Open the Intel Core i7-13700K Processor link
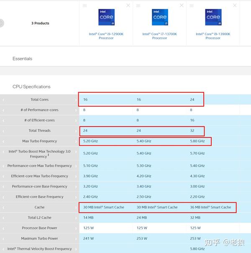 point(160,36)
